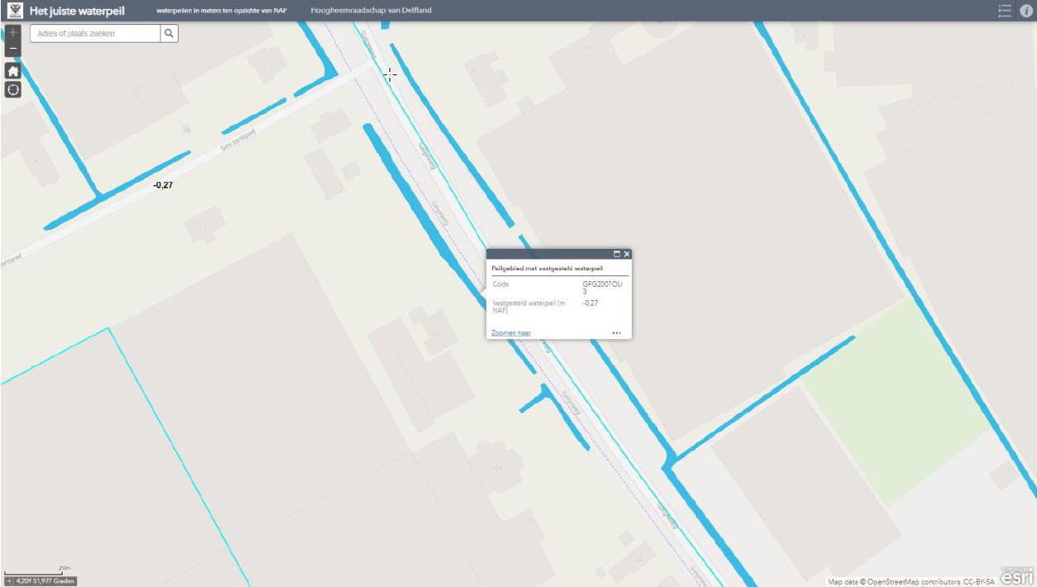Click 'Hoogheemraadschap van Delfland' header text
1037x587 pixels.
coord(370,11)
